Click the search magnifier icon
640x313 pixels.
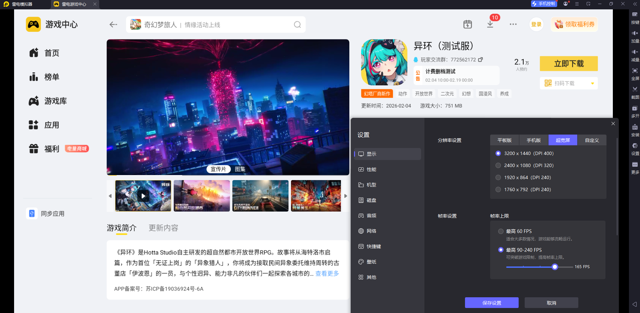[297, 24]
